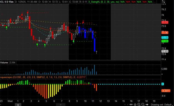Click the cyan 73.19 price bubble
This screenshot has width=174, height=106.
(x=165, y=38)
